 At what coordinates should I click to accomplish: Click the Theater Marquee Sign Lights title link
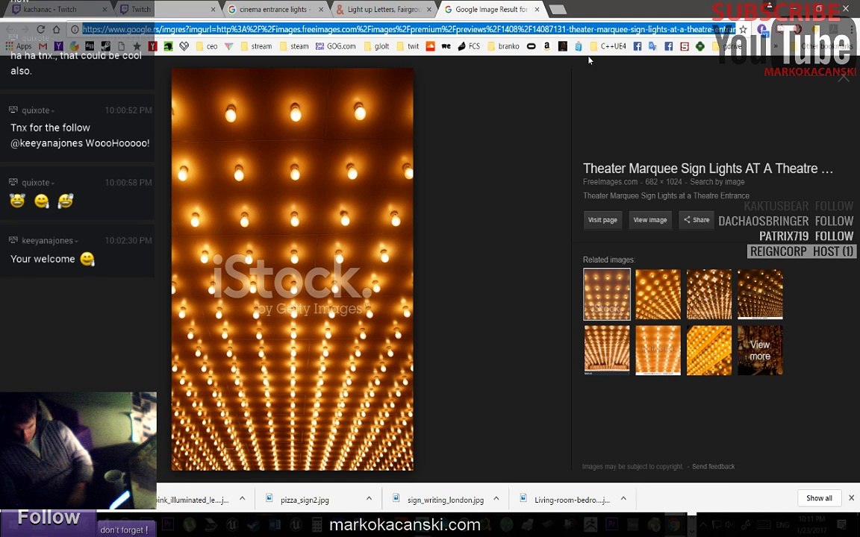coord(708,169)
